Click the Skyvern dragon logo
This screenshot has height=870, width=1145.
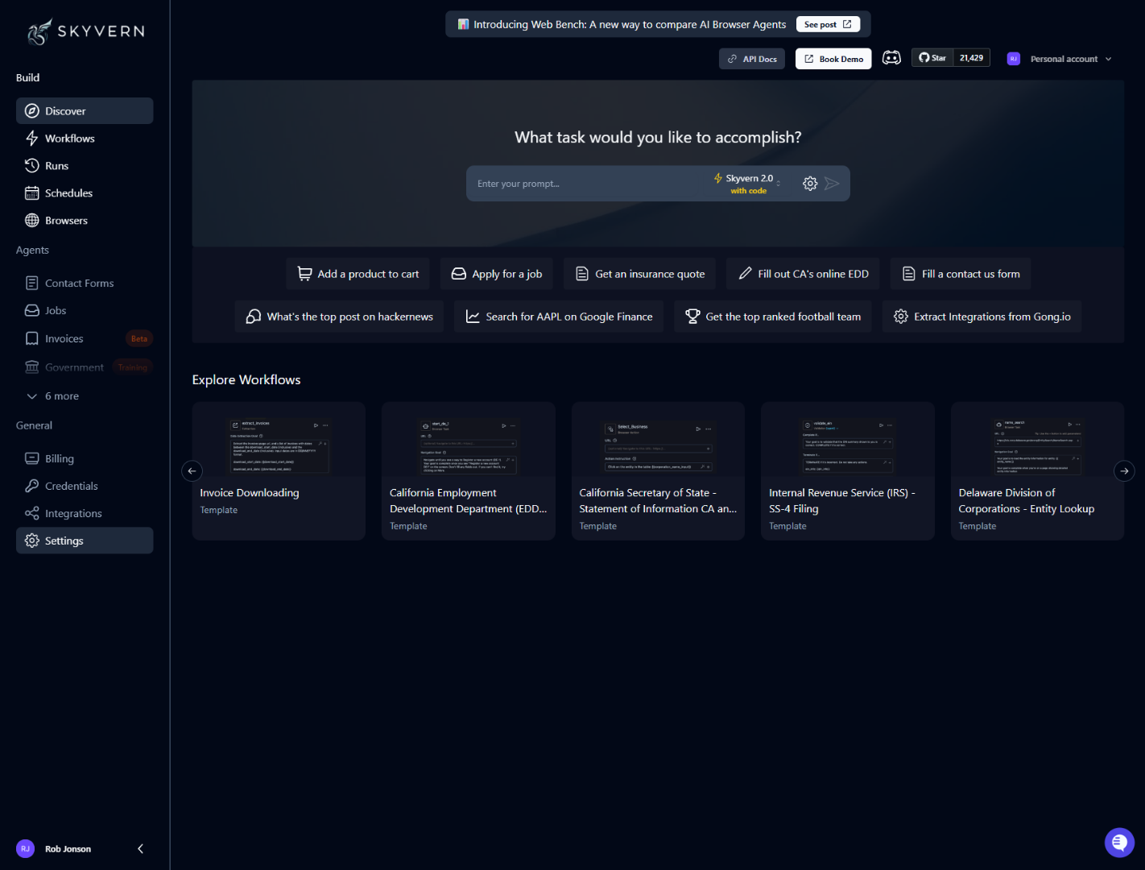click(39, 31)
